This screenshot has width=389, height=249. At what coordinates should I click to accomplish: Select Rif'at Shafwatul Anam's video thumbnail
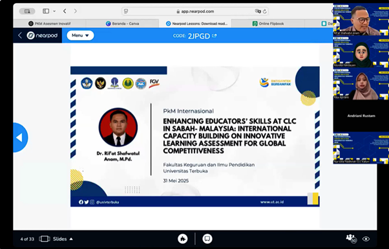(x=361, y=19)
